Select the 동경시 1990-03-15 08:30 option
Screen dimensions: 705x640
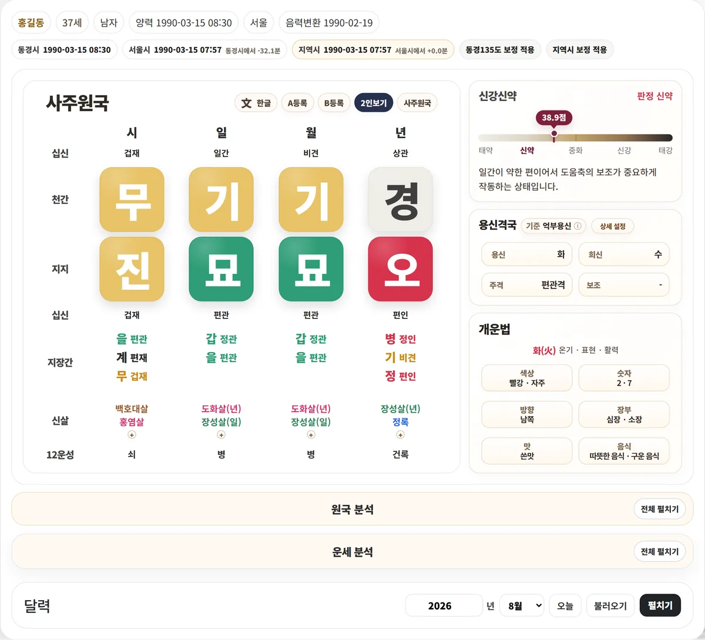65,50
